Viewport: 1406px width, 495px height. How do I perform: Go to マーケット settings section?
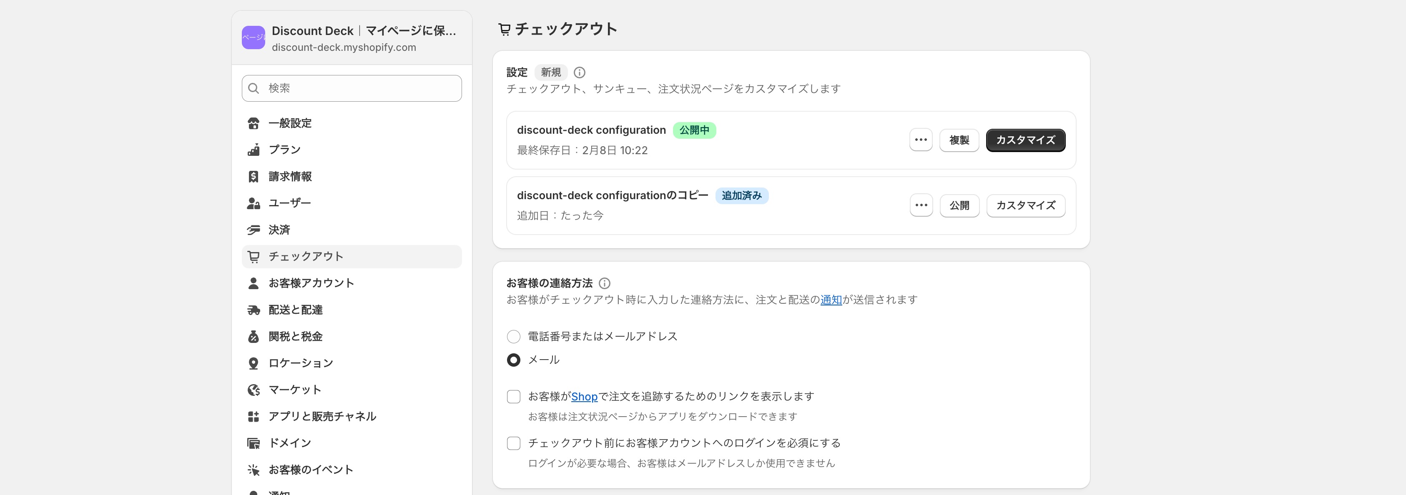coord(295,390)
